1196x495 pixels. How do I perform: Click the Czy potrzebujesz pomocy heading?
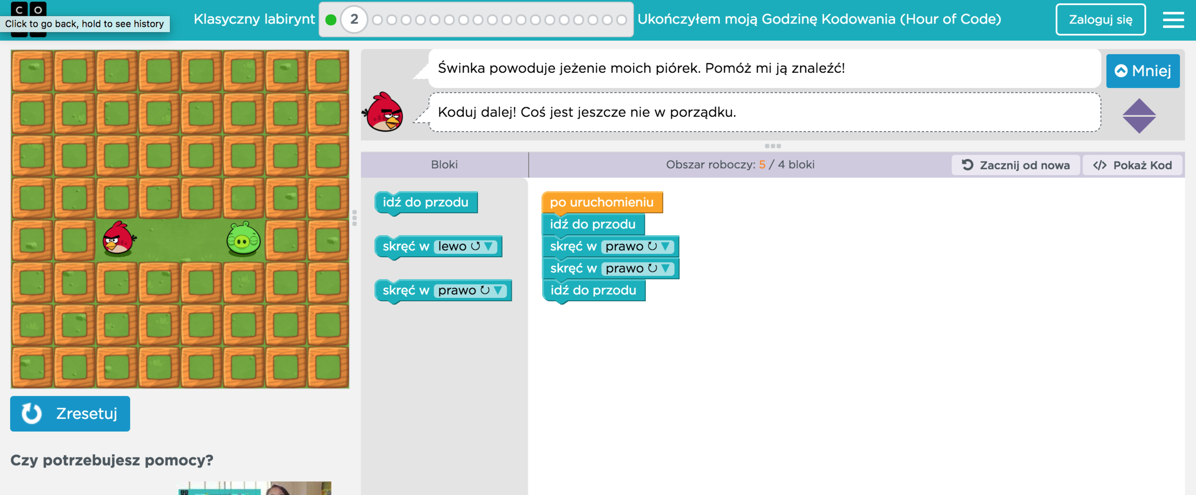pyautogui.click(x=112, y=461)
